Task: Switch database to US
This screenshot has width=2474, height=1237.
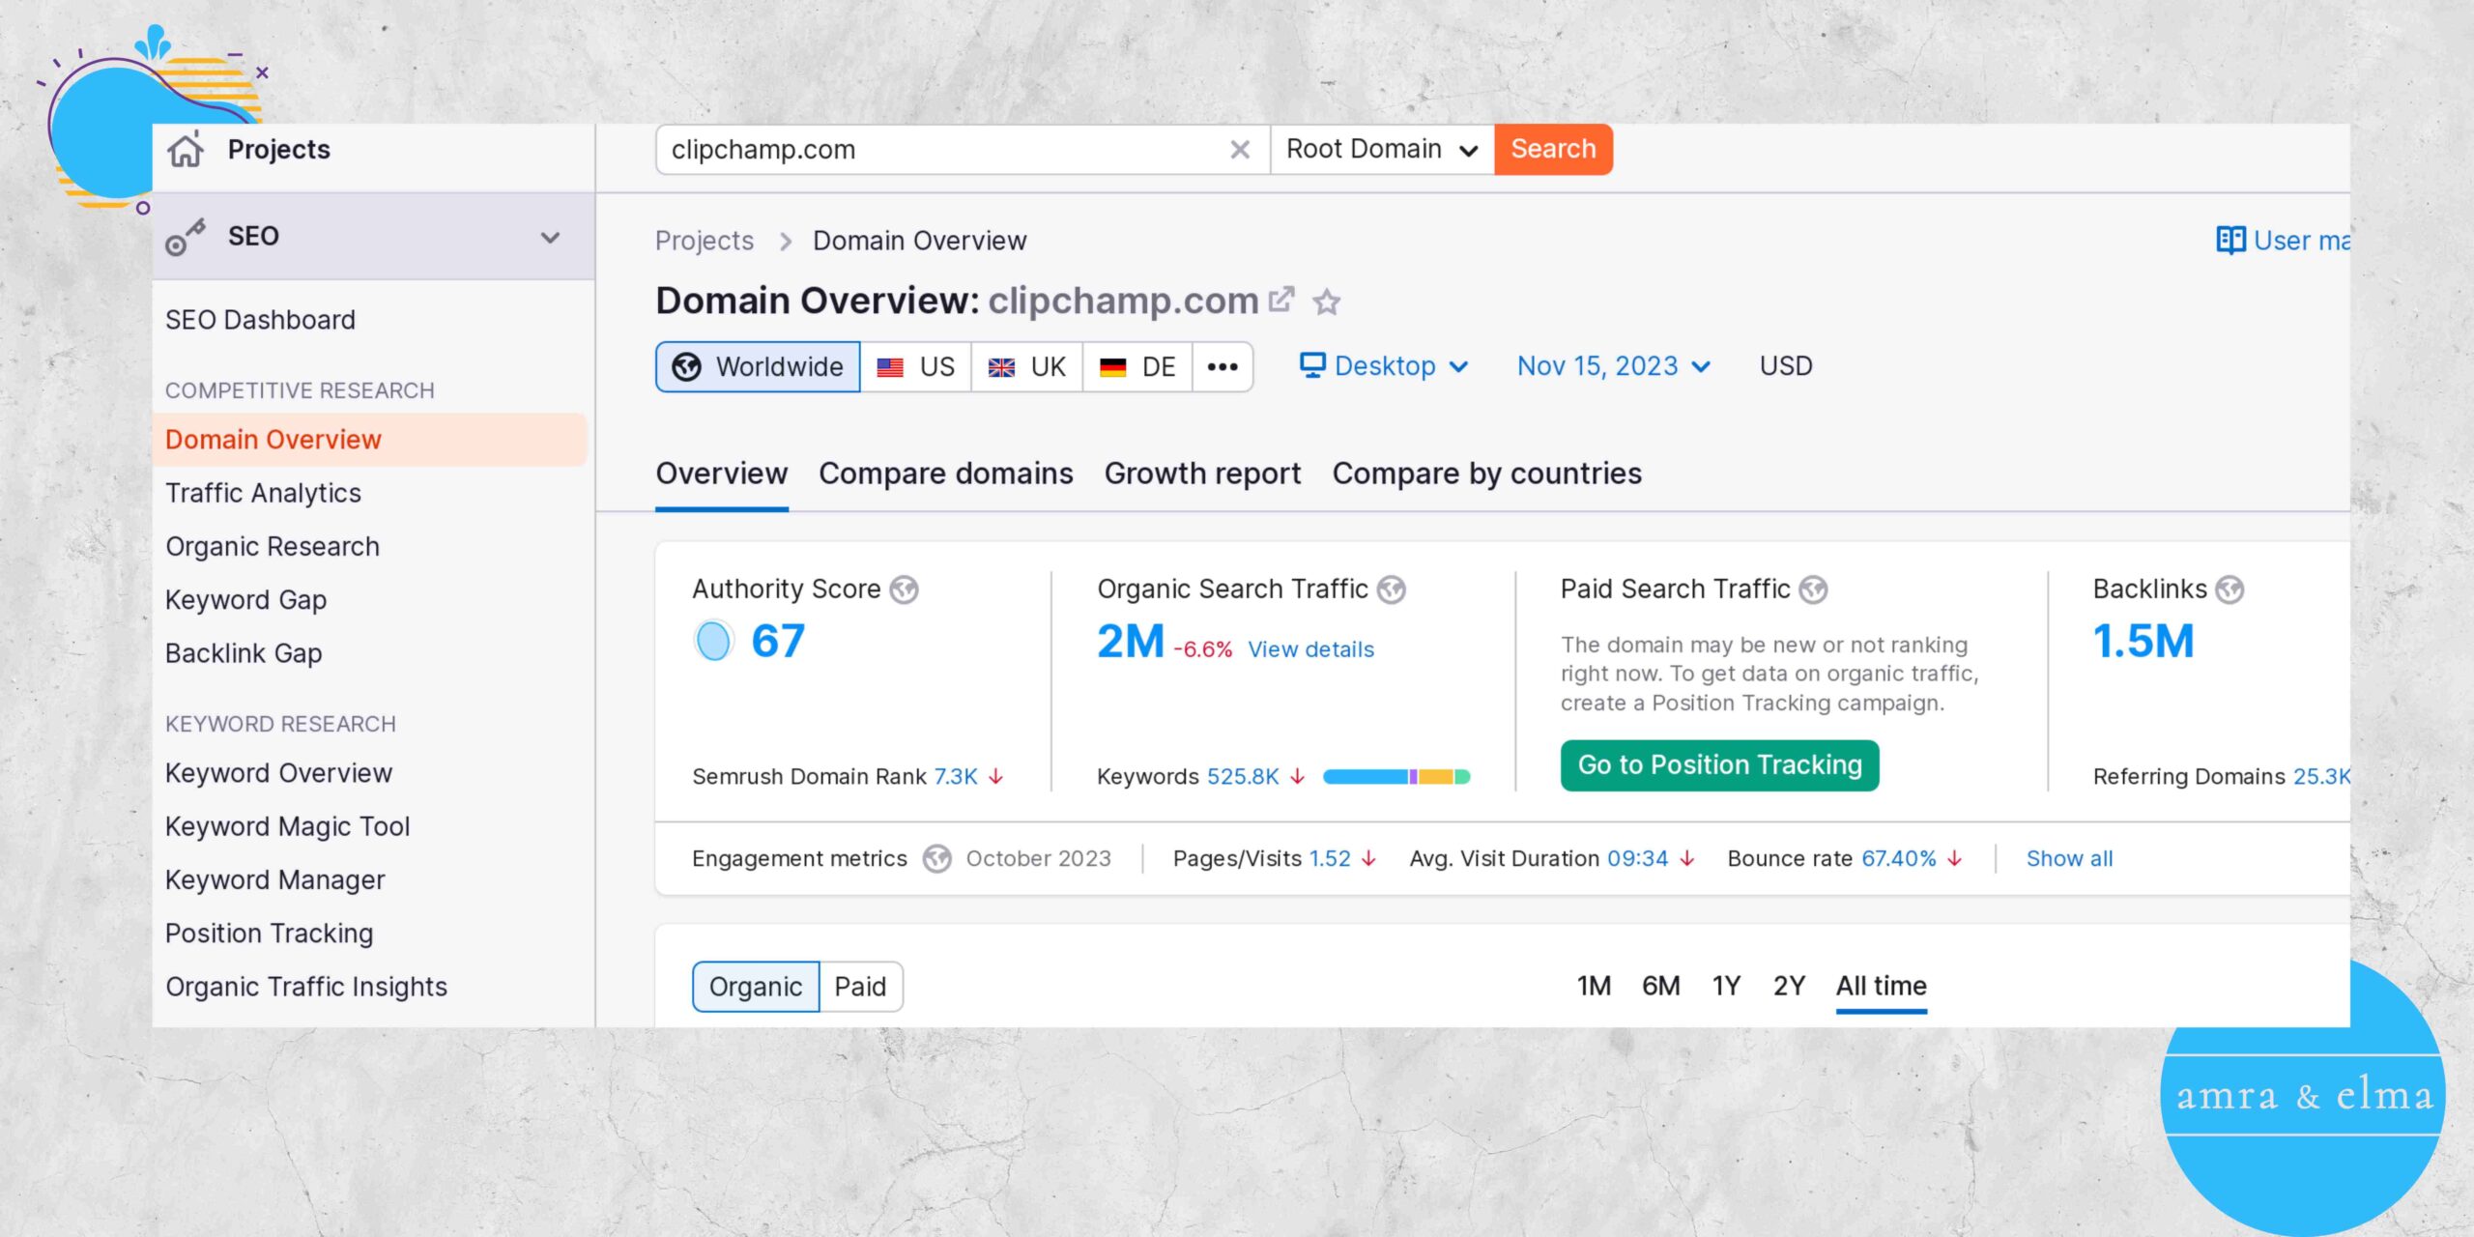Action: click(x=915, y=367)
